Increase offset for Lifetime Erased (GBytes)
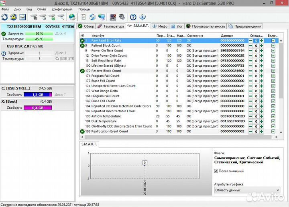This screenshot has width=289, height=207. pos(261,66)
